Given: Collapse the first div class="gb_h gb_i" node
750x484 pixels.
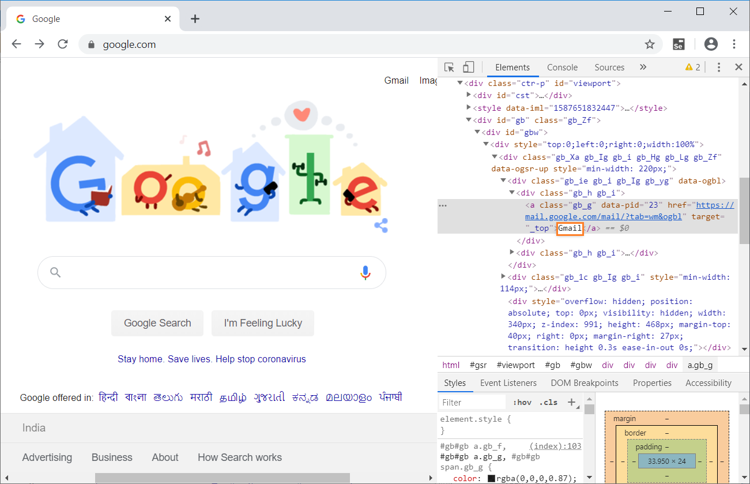Looking at the screenshot, I should click(512, 193).
